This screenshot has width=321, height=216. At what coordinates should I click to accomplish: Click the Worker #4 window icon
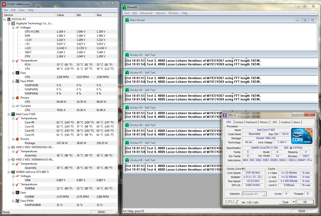point(127,90)
